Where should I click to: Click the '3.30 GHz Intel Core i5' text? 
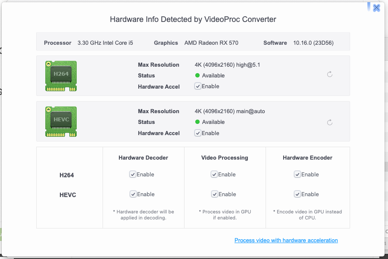point(105,43)
